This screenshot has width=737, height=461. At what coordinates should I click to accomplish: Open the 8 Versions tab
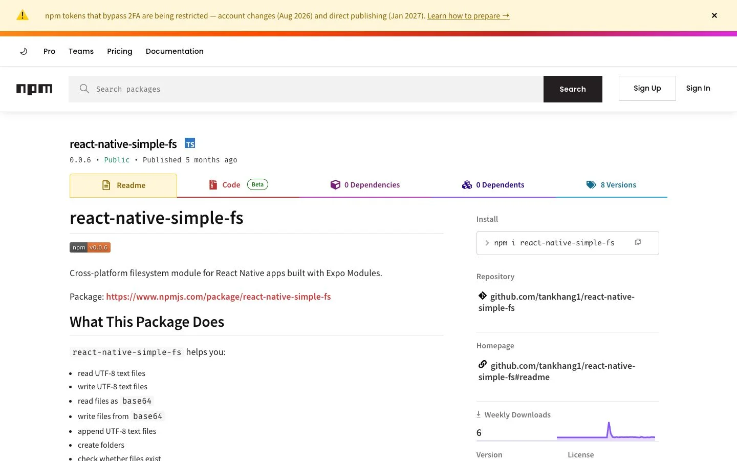click(x=611, y=185)
